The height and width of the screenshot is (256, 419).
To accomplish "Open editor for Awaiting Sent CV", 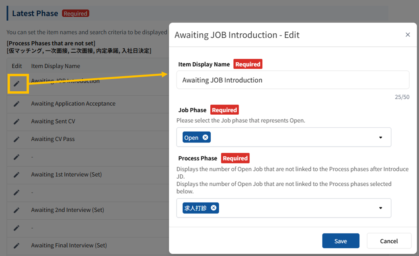I will click(17, 121).
